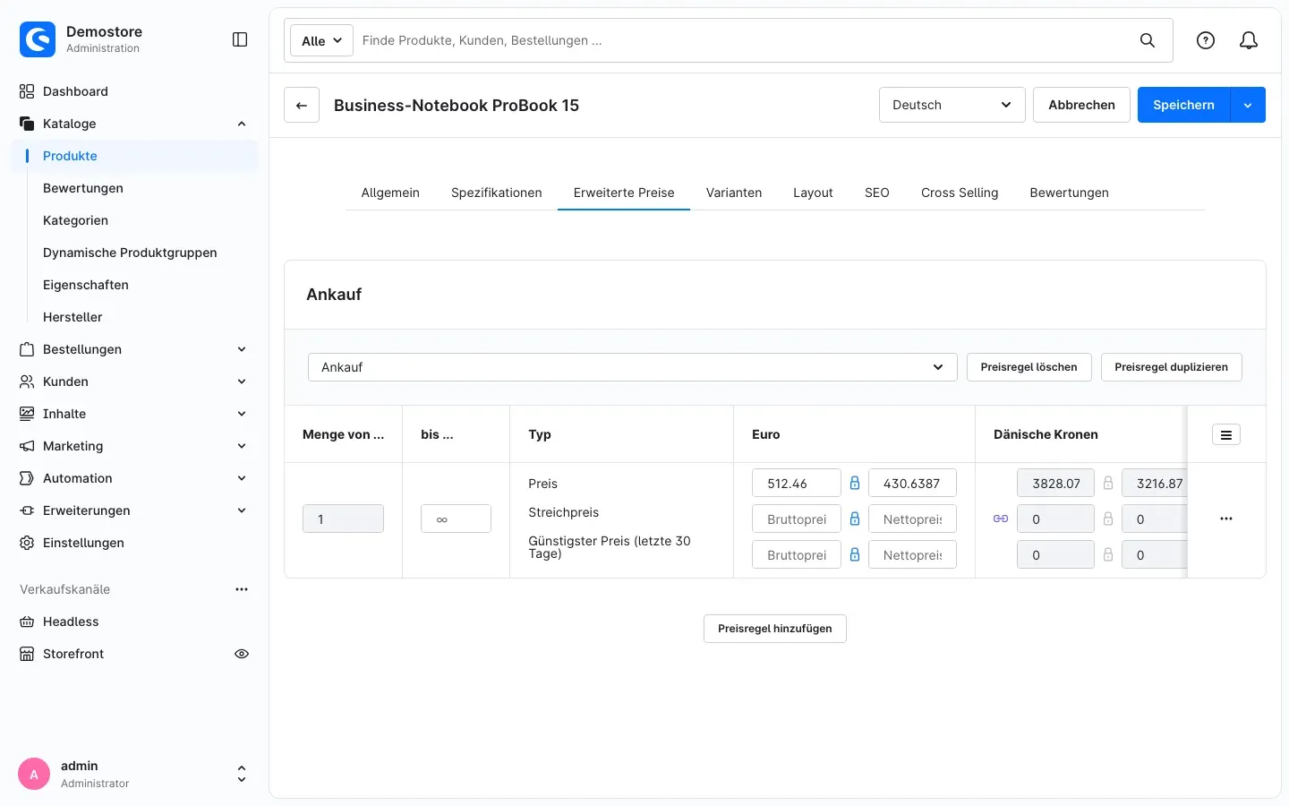Open the Deutsch language dropdown
This screenshot has height=806, width=1289.
pyautogui.click(x=952, y=105)
